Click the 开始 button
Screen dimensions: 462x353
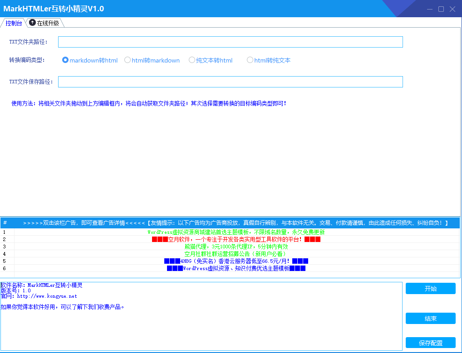(x=430, y=288)
